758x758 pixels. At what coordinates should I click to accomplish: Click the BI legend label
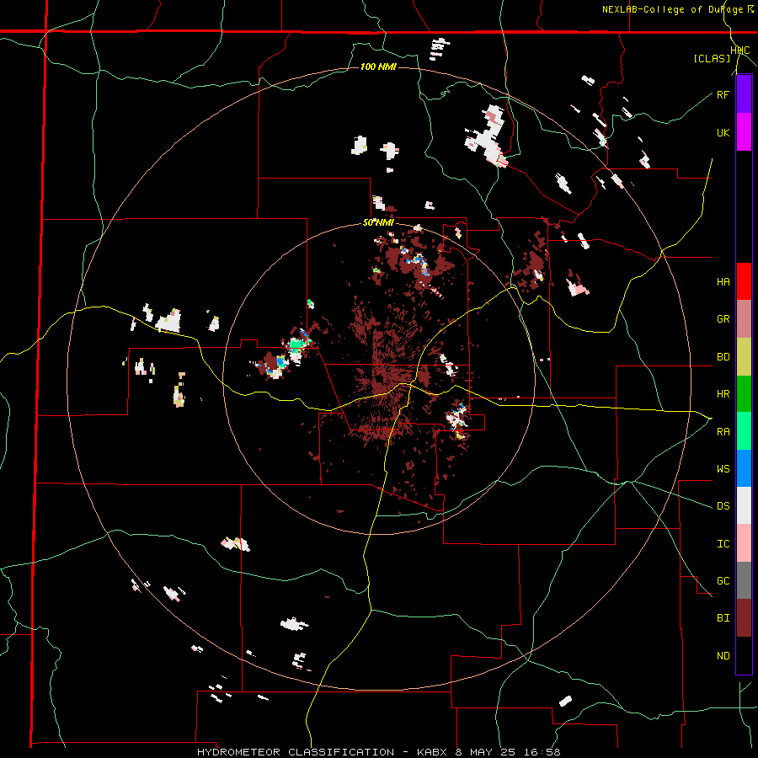coord(723,618)
